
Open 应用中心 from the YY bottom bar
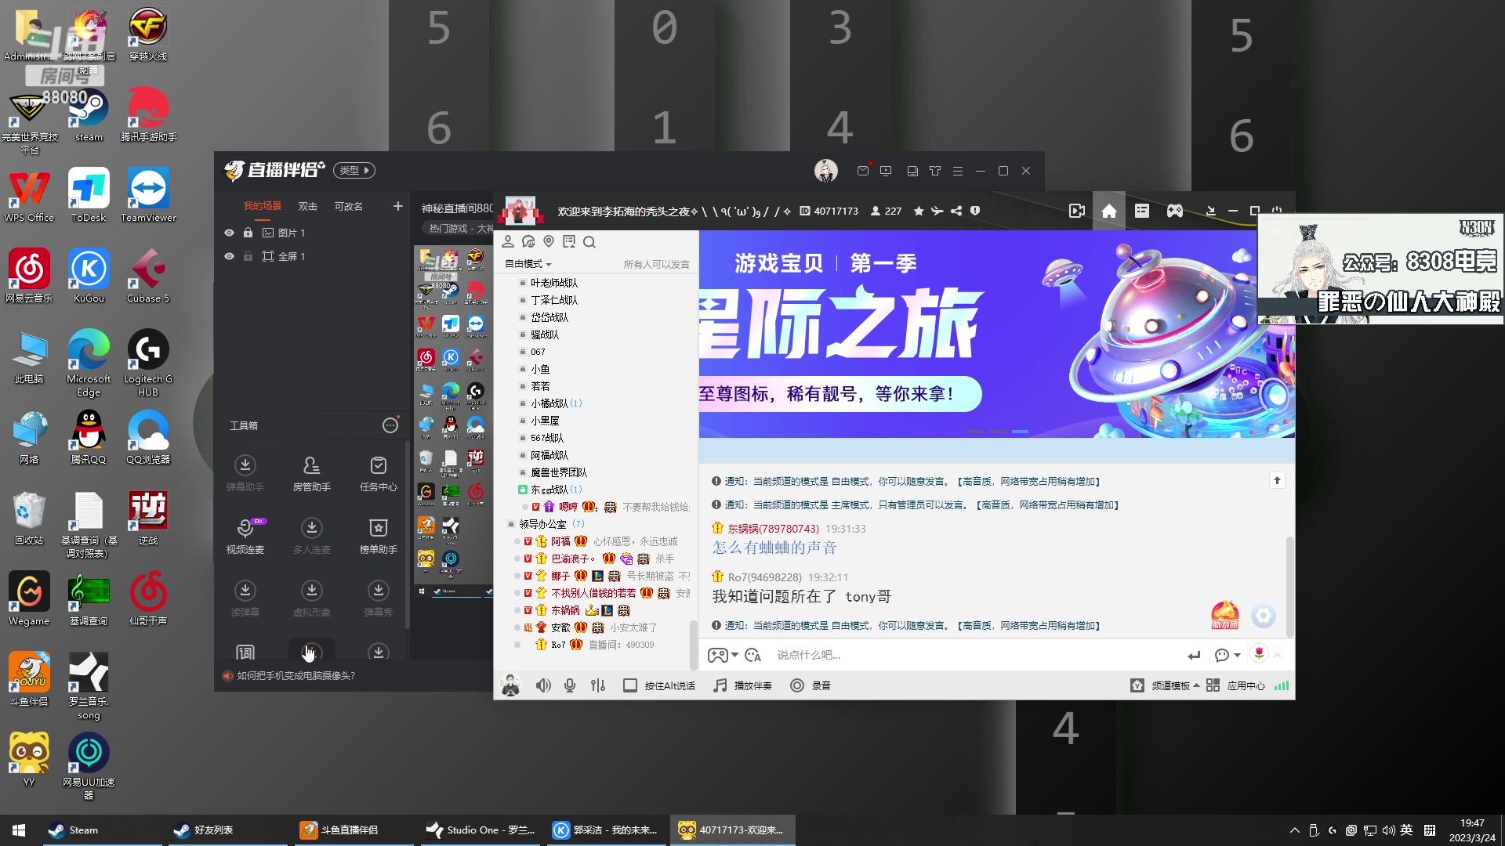click(x=1245, y=685)
